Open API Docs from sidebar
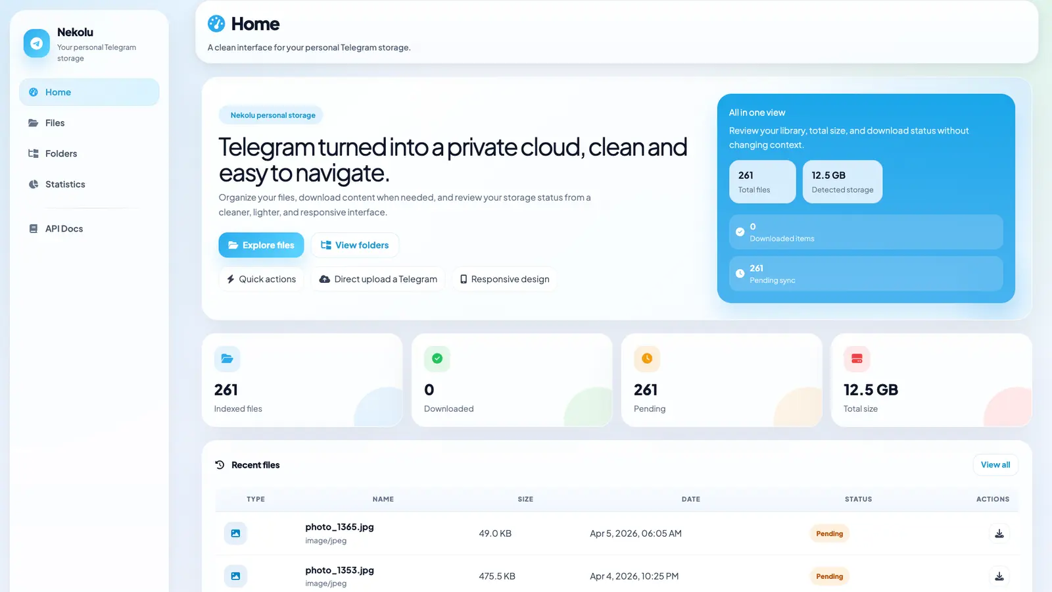1052x592 pixels. pos(64,229)
